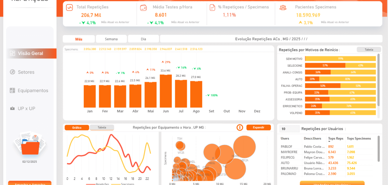Click the % Repetições document icon

tap(213, 8)
